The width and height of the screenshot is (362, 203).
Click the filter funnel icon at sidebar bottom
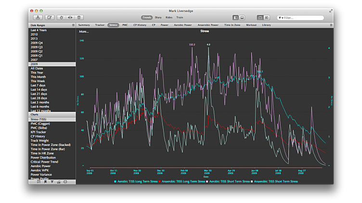pos(52,182)
